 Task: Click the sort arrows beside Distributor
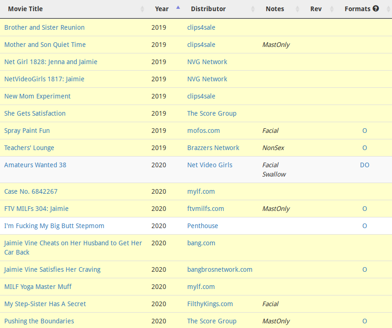[253, 9]
